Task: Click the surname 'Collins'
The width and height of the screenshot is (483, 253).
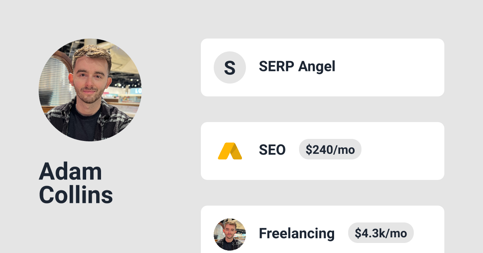Action: (76, 195)
